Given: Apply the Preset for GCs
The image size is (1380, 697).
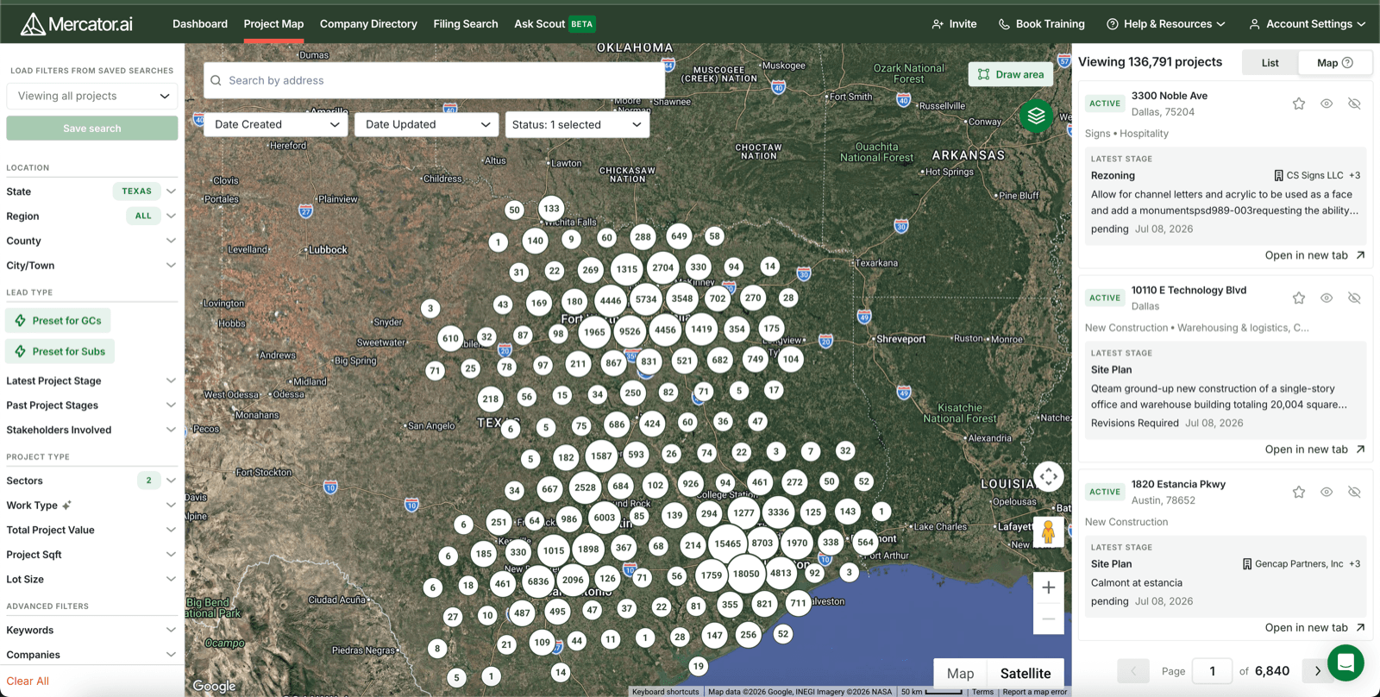Looking at the screenshot, I should pos(58,321).
